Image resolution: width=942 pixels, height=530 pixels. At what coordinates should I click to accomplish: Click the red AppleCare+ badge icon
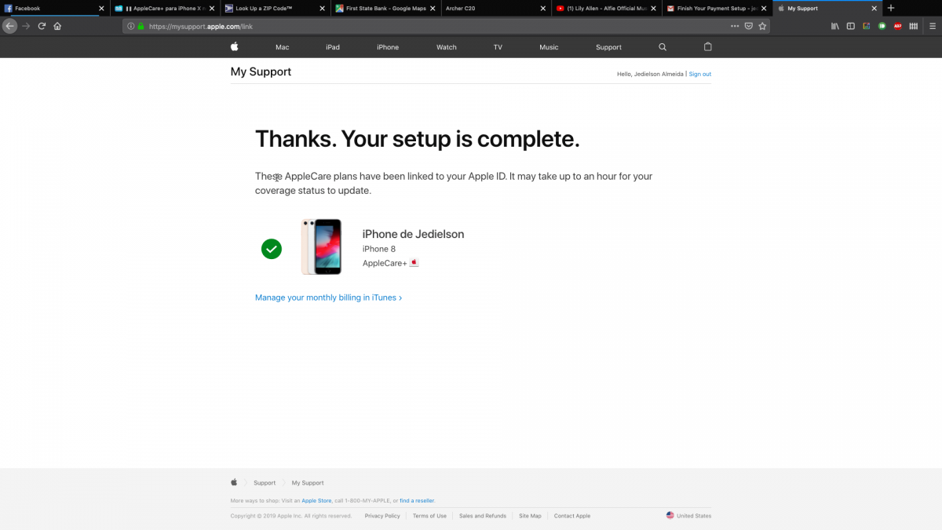[414, 262]
